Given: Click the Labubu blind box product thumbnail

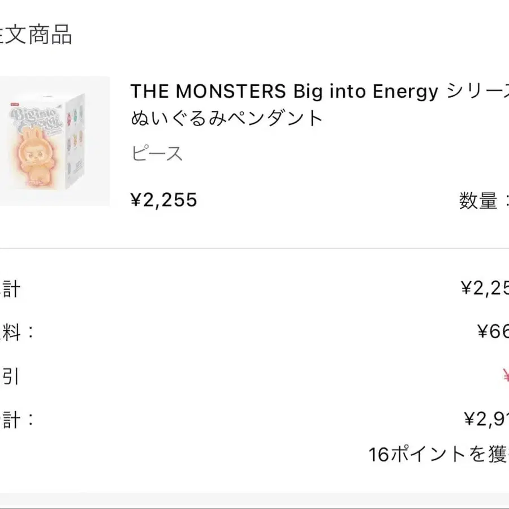Looking at the screenshot, I should (54, 141).
